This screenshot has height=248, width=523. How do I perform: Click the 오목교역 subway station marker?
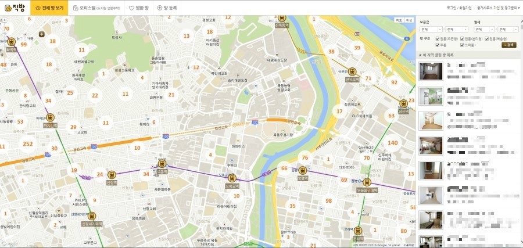point(232,178)
